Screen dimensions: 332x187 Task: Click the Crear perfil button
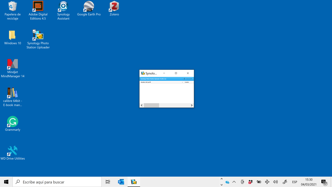click(x=188, y=79)
